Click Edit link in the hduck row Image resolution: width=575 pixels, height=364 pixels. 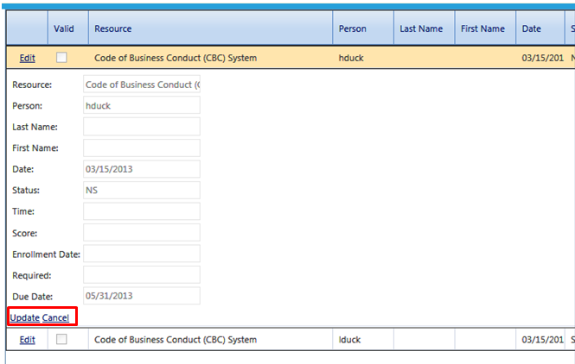pyautogui.click(x=28, y=58)
